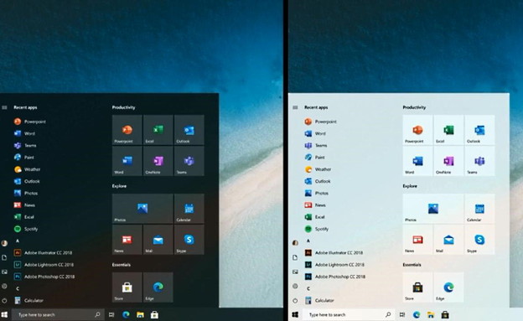Open Photos wide tile in light Start menu
Screen dimensions: 523x321
point(433,209)
